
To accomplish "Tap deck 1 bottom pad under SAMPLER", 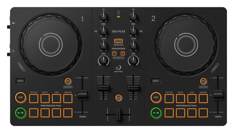I will point(68,113).
